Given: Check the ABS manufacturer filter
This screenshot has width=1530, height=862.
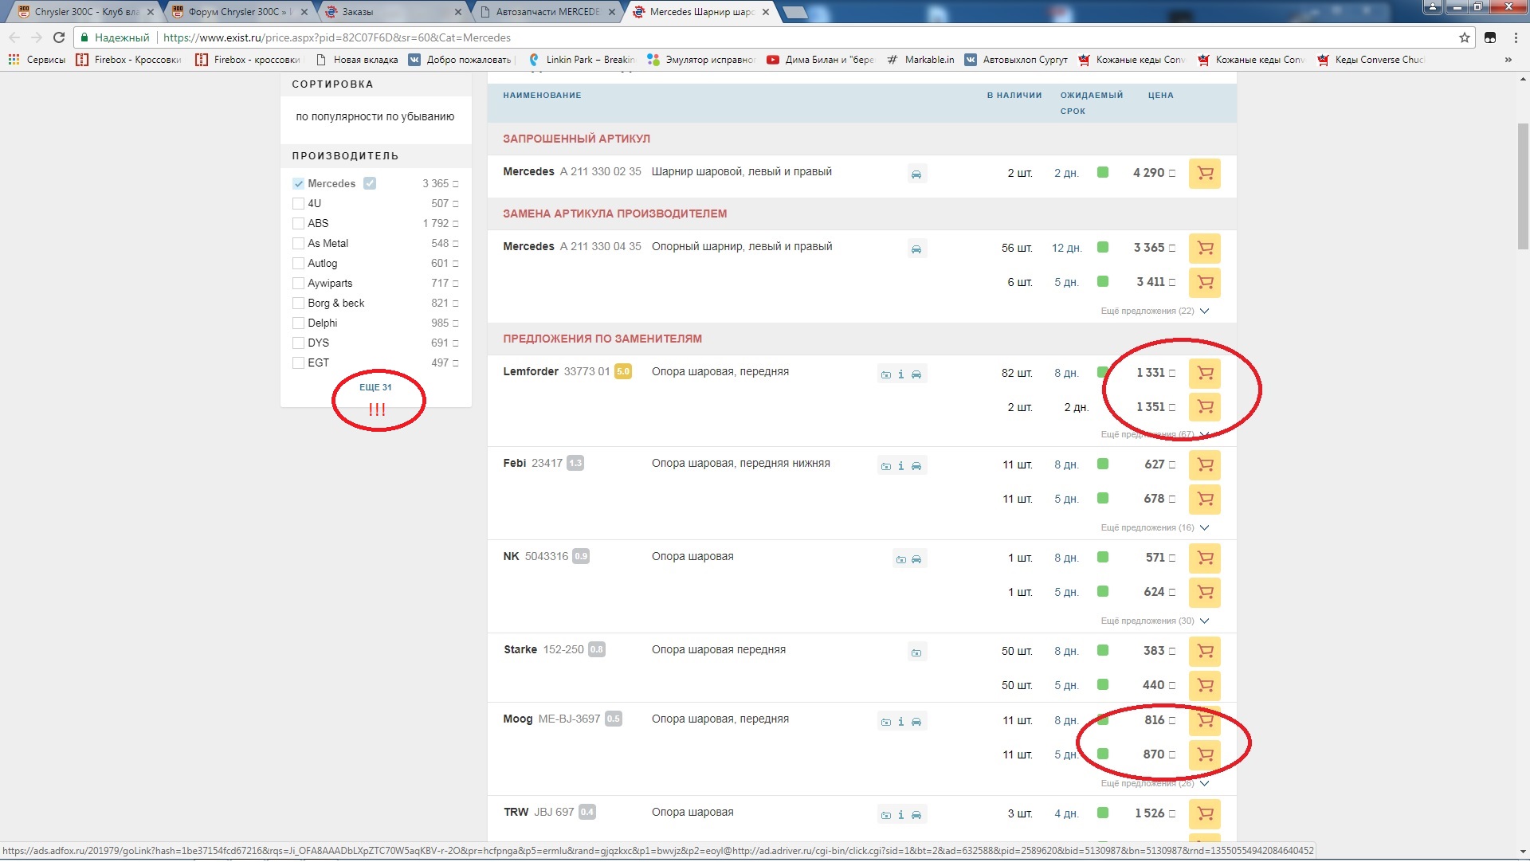Looking at the screenshot, I should [x=298, y=223].
